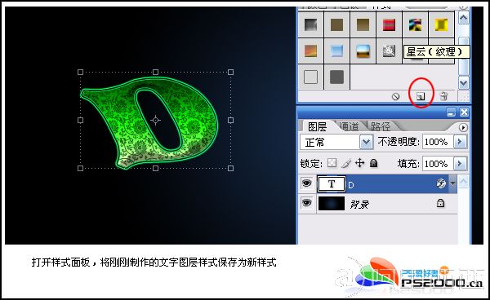Click the left-middle transform handle

coord(80,120)
